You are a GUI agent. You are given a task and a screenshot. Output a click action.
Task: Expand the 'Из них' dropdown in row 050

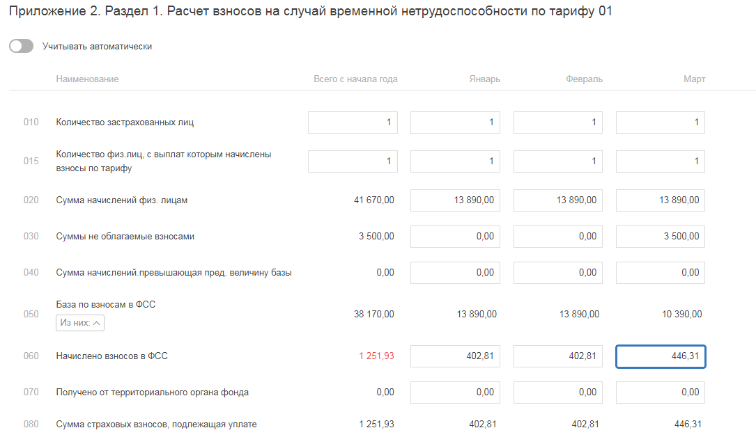[80, 323]
